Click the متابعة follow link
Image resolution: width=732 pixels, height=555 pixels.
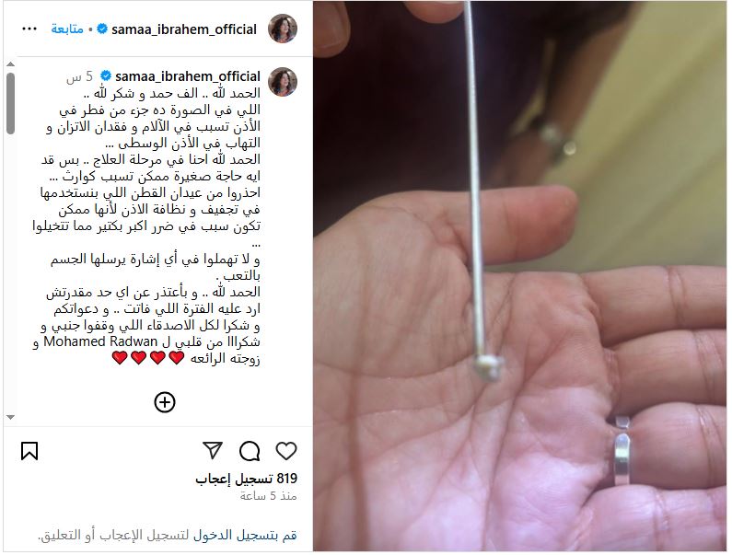point(67,29)
